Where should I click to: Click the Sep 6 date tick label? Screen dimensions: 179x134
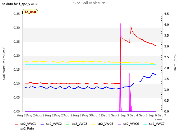(153, 116)
